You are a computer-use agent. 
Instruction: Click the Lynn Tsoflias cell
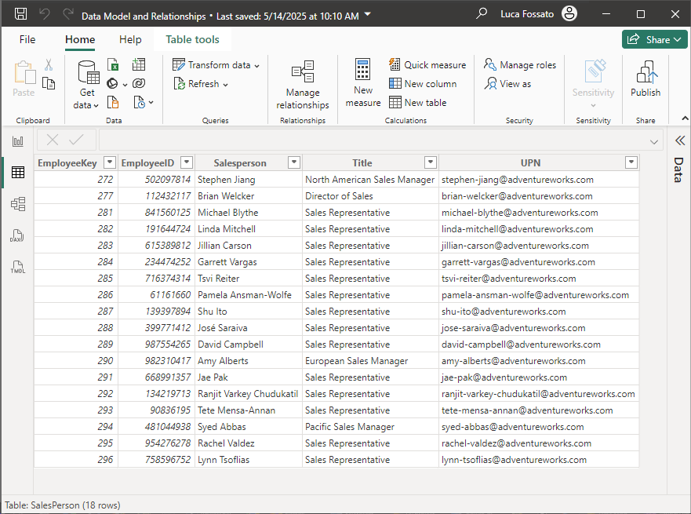click(249, 459)
